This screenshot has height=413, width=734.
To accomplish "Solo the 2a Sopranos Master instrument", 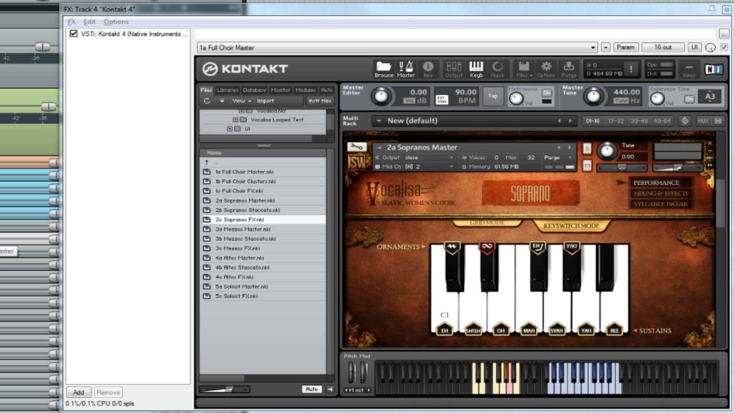I will 587,148.
